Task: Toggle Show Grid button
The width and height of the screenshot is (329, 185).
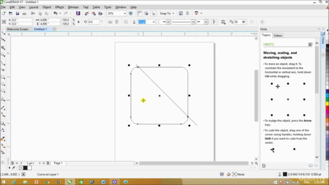Action: pyautogui.click(x=146, y=13)
